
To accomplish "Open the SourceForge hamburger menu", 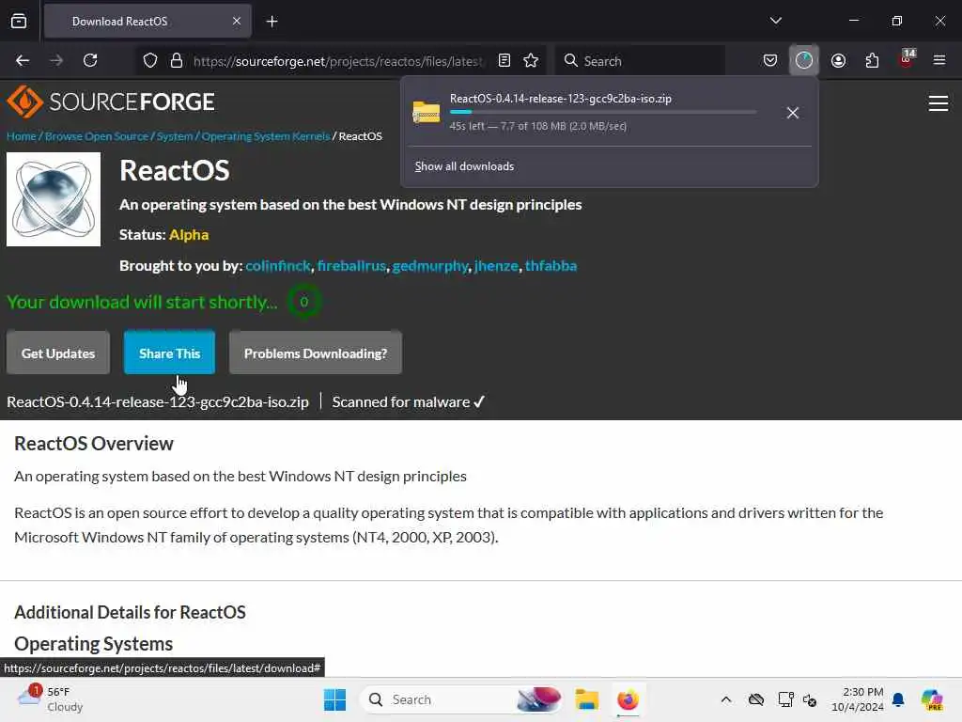I will pyautogui.click(x=939, y=103).
